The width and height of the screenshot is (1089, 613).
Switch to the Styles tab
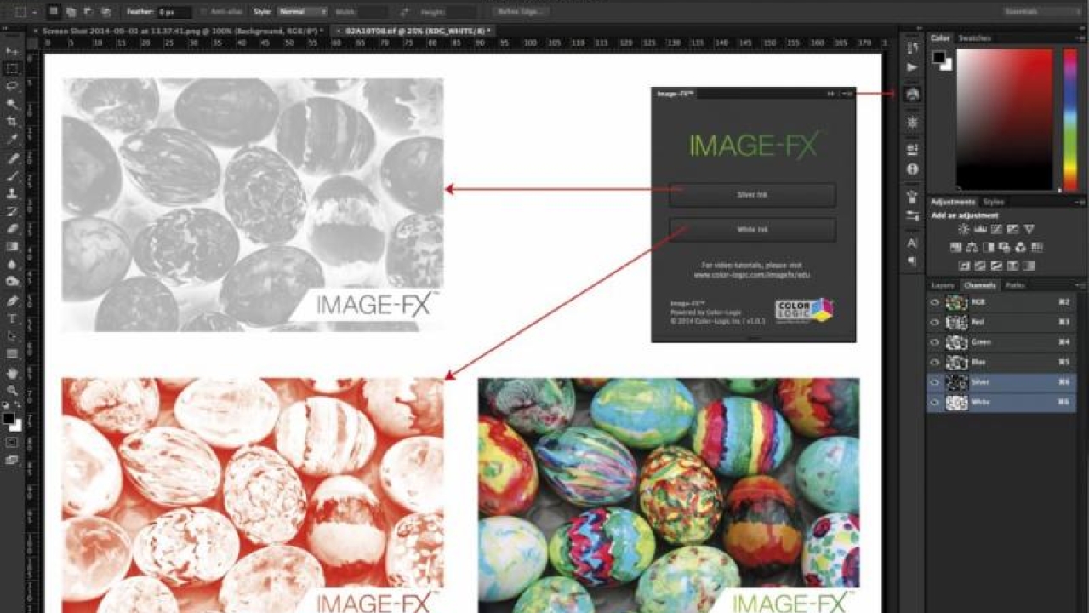coord(994,203)
